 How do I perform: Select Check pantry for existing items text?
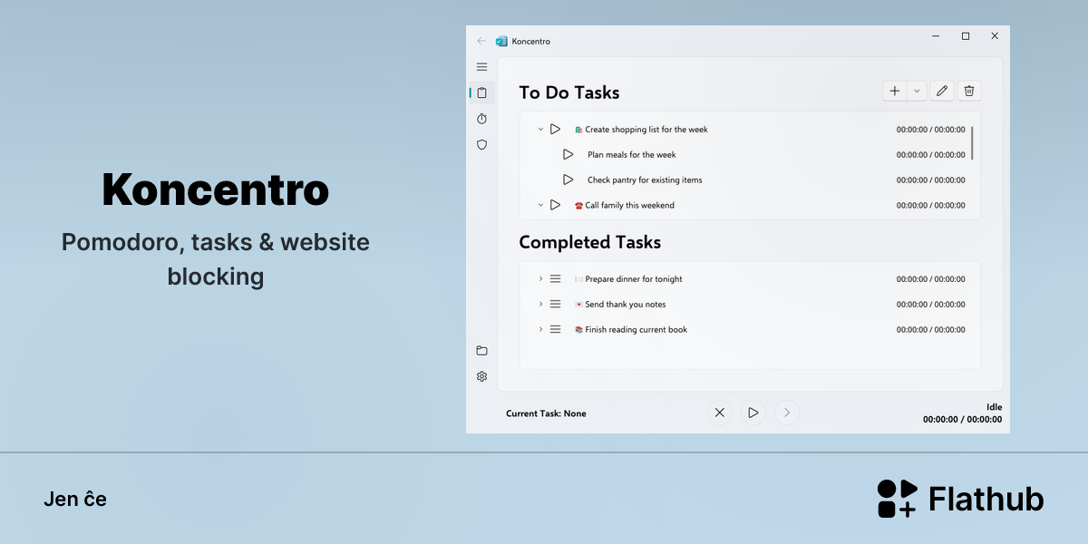(x=645, y=180)
